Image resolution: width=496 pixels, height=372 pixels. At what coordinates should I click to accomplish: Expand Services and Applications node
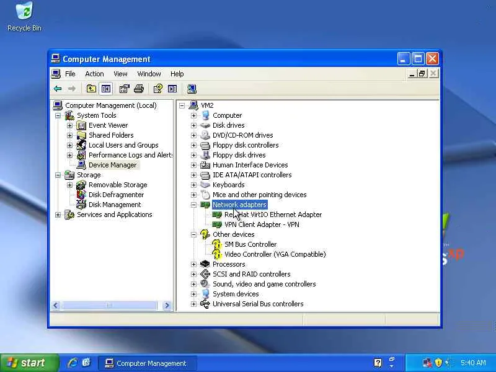(58, 215)
